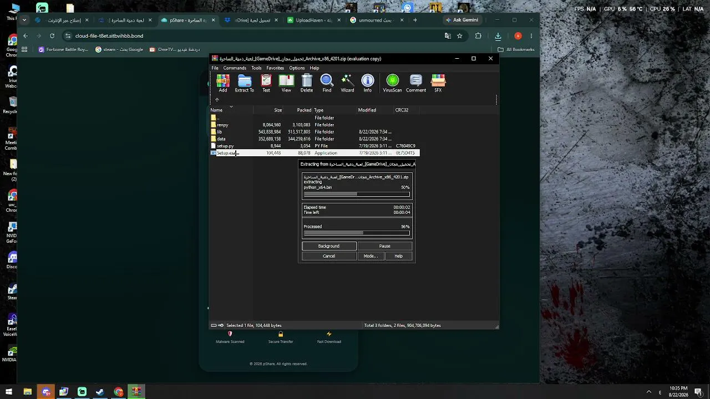Viewport: 710px width, 399px height.
Task: Open a new Chrome tab
Action: [415, 20]
